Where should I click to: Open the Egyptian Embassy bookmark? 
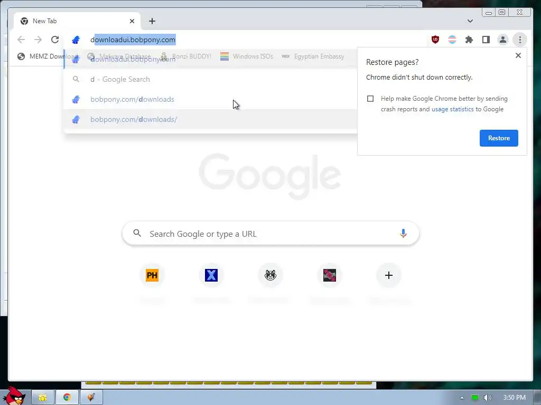pos(313,56)
